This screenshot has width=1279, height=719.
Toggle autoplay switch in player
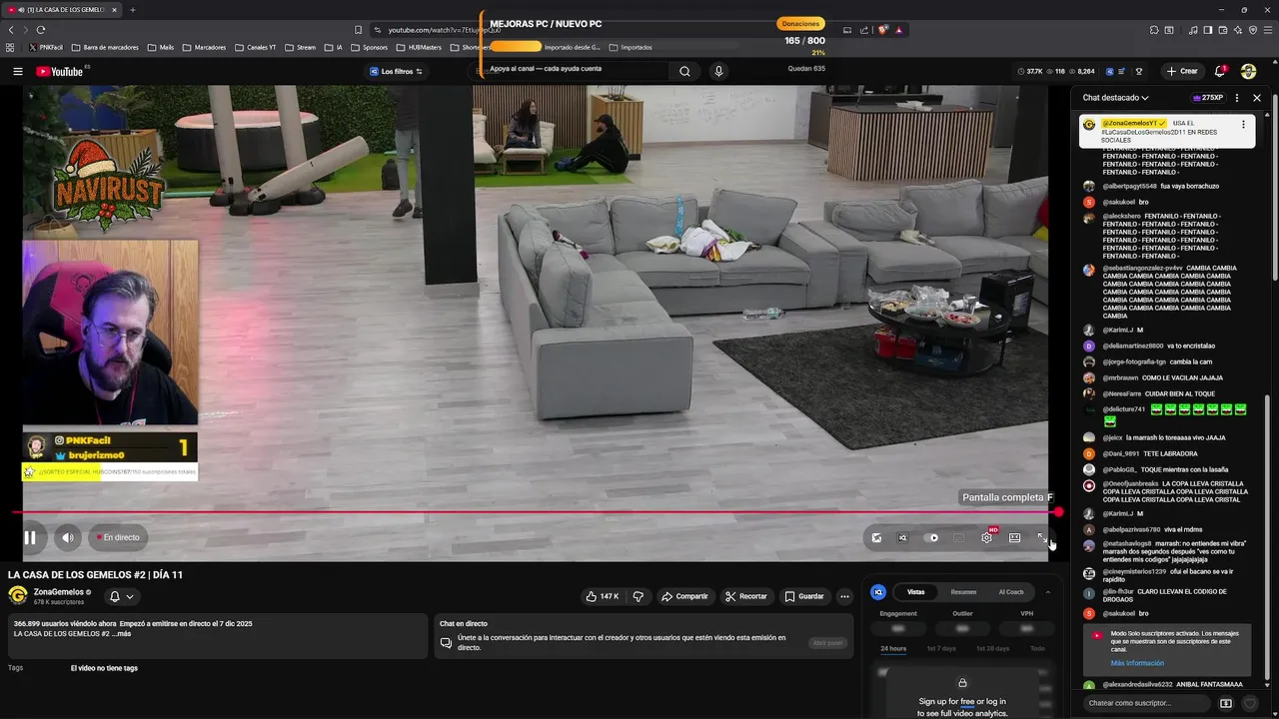(x=932, y=537)
